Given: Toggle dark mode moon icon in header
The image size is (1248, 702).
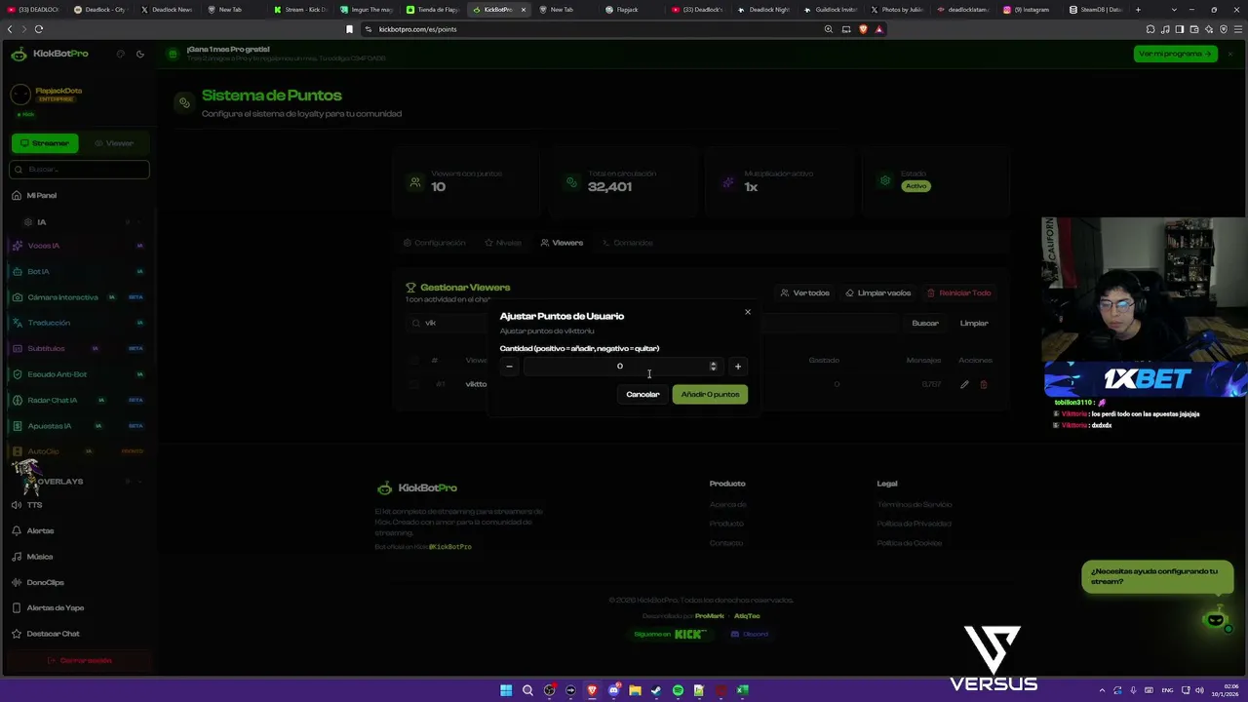Looking at the screenshot, I should coord(140,54).
